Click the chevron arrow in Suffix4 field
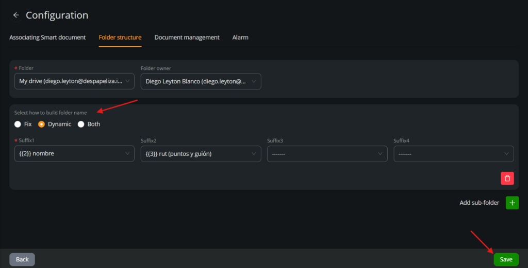 (x=506, y=153)
